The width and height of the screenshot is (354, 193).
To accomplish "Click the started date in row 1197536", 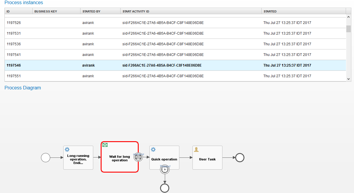I will [x=287, y=44].
